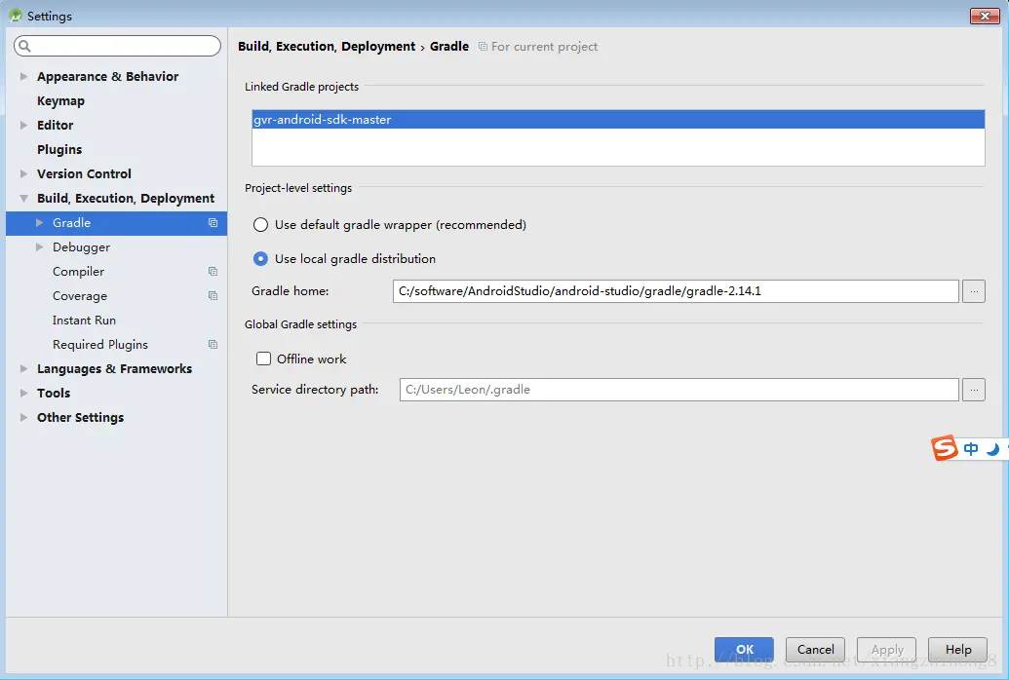The image size is (1009, 680).
Task: Click the Gradle home path field
Action: click(x=676, y=290)
